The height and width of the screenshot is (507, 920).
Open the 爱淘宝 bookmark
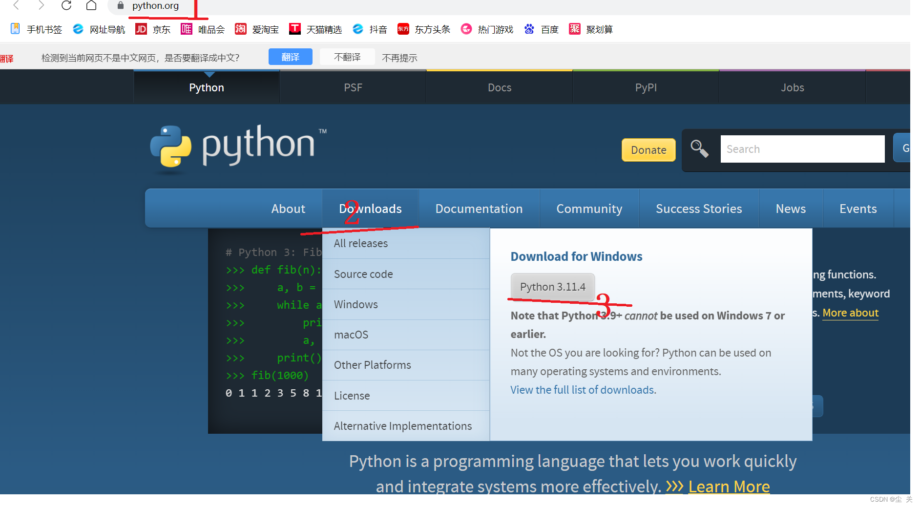pyautogui.click(x=257, y=29)
